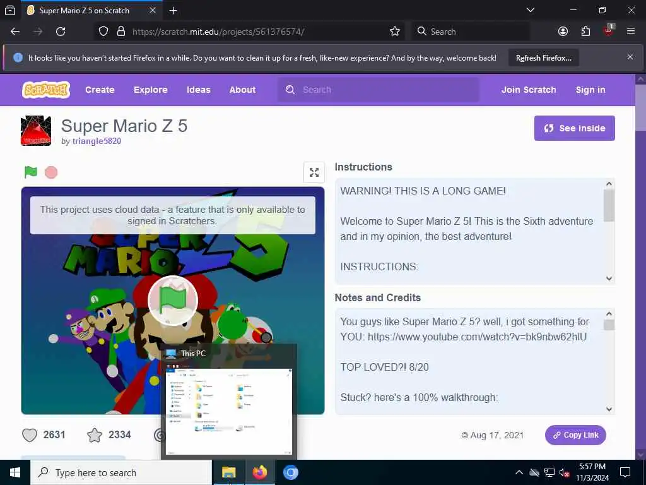This screenshot has width=646, height=485.
Task: Open the Scratch logo home link
Action: 46,90
